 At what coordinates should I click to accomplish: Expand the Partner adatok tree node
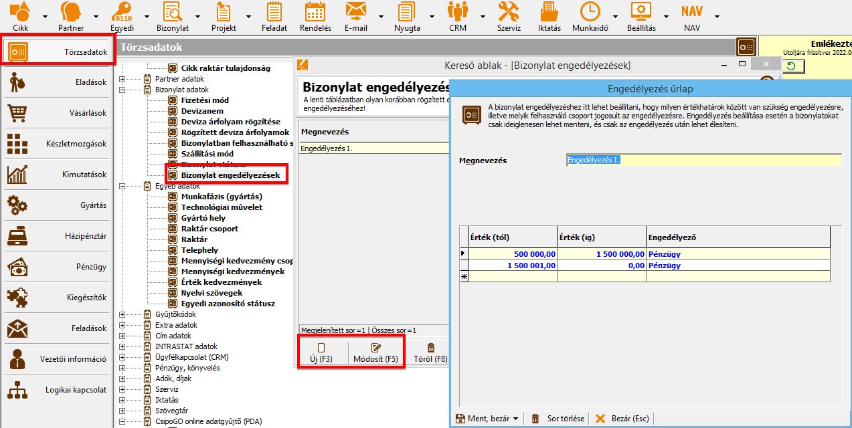click(122, 79)
